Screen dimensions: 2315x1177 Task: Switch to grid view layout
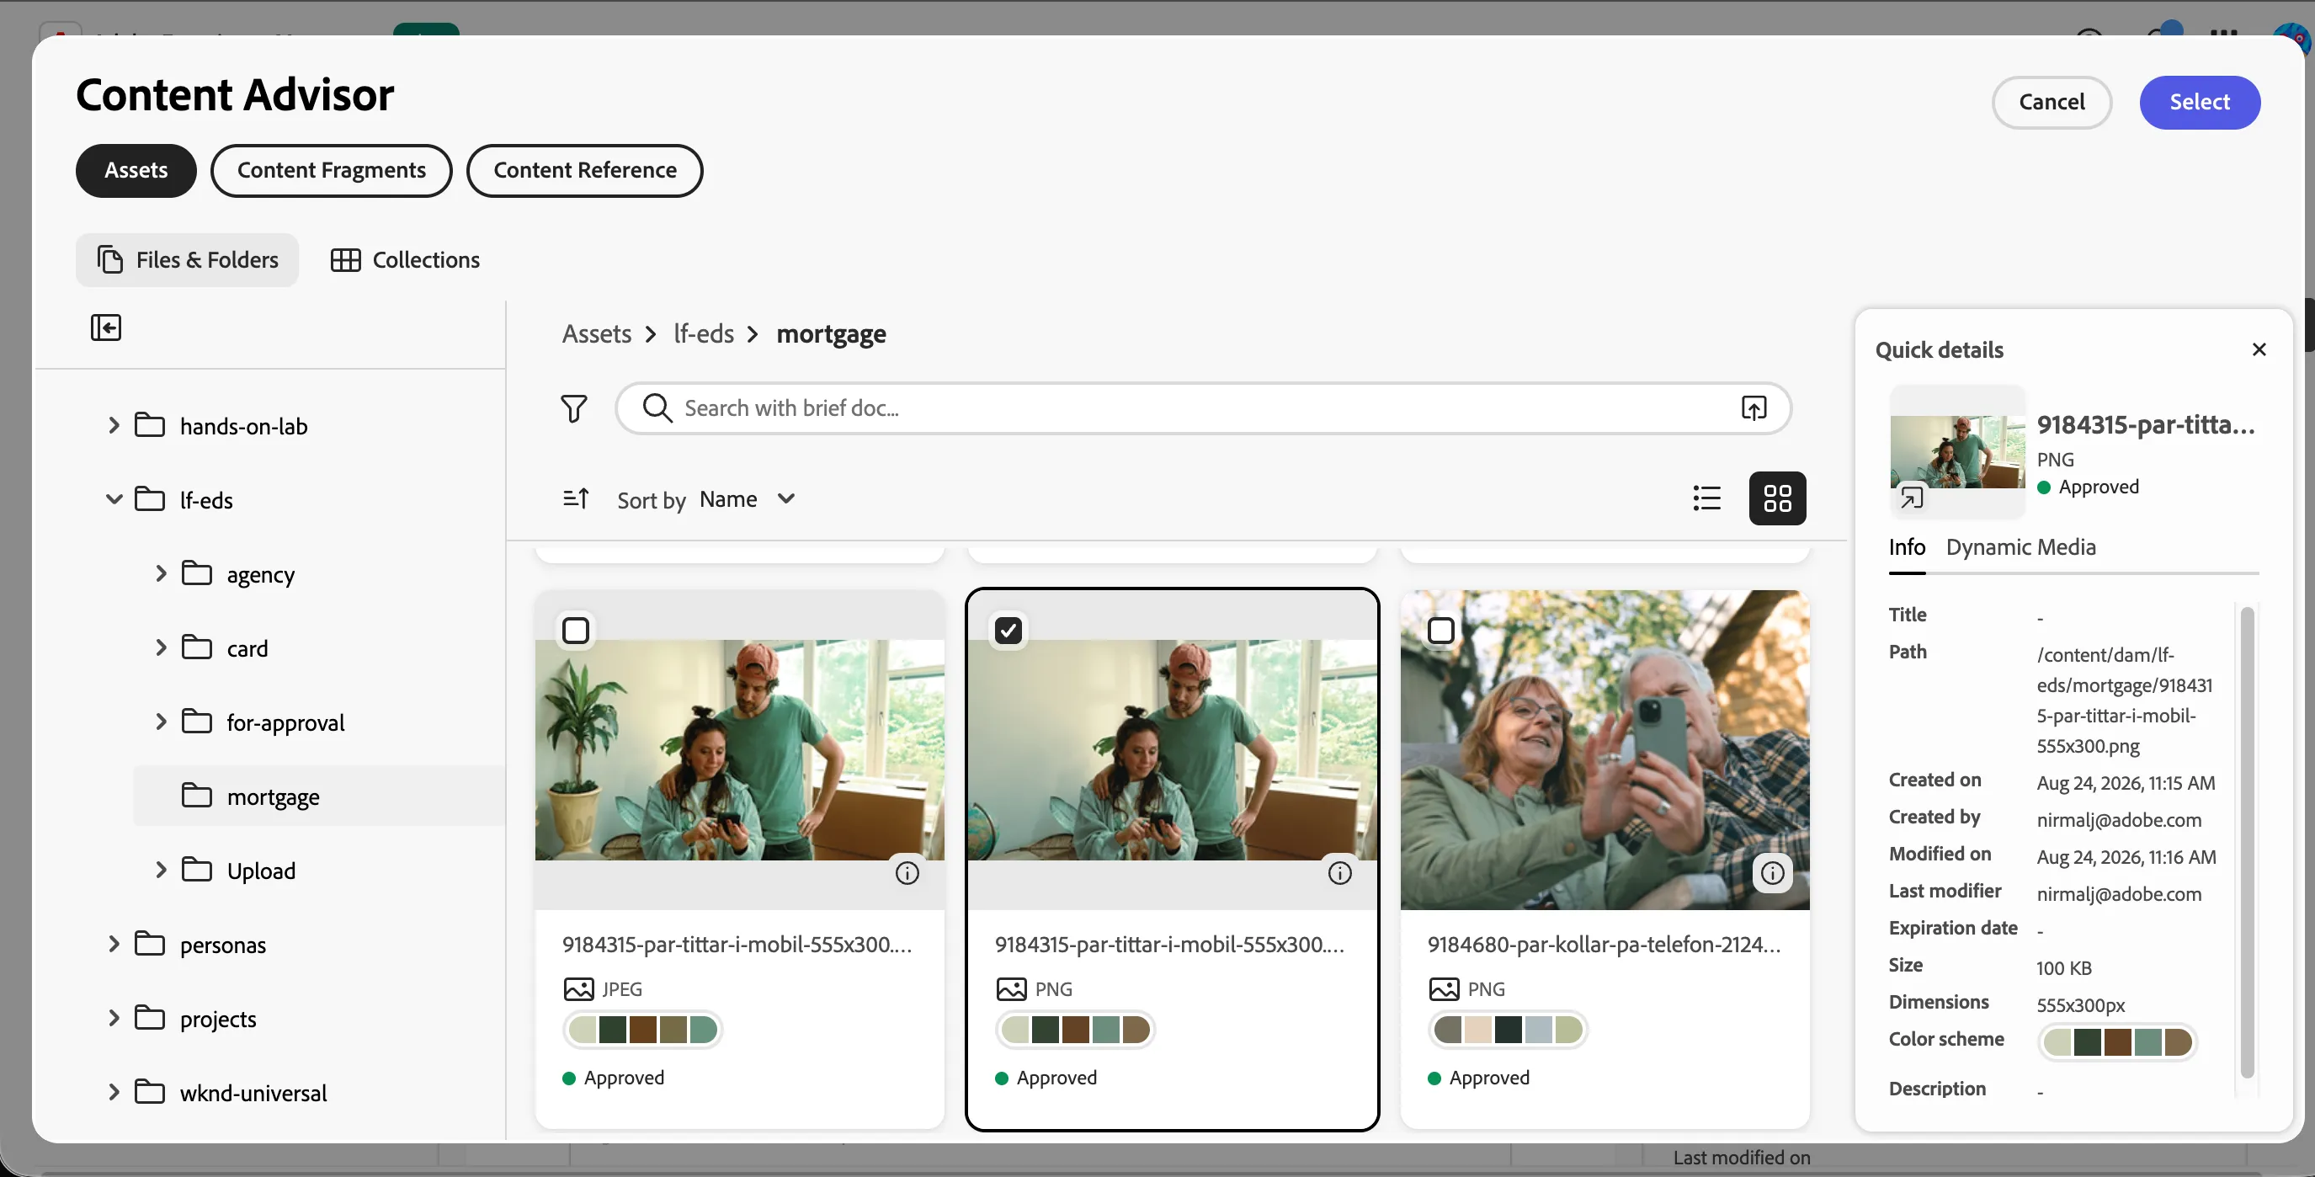click(1777, 498)
